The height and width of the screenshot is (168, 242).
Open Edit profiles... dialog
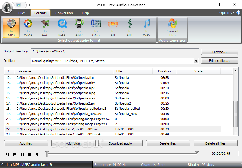pyautogui.click(x=220, y=61)
